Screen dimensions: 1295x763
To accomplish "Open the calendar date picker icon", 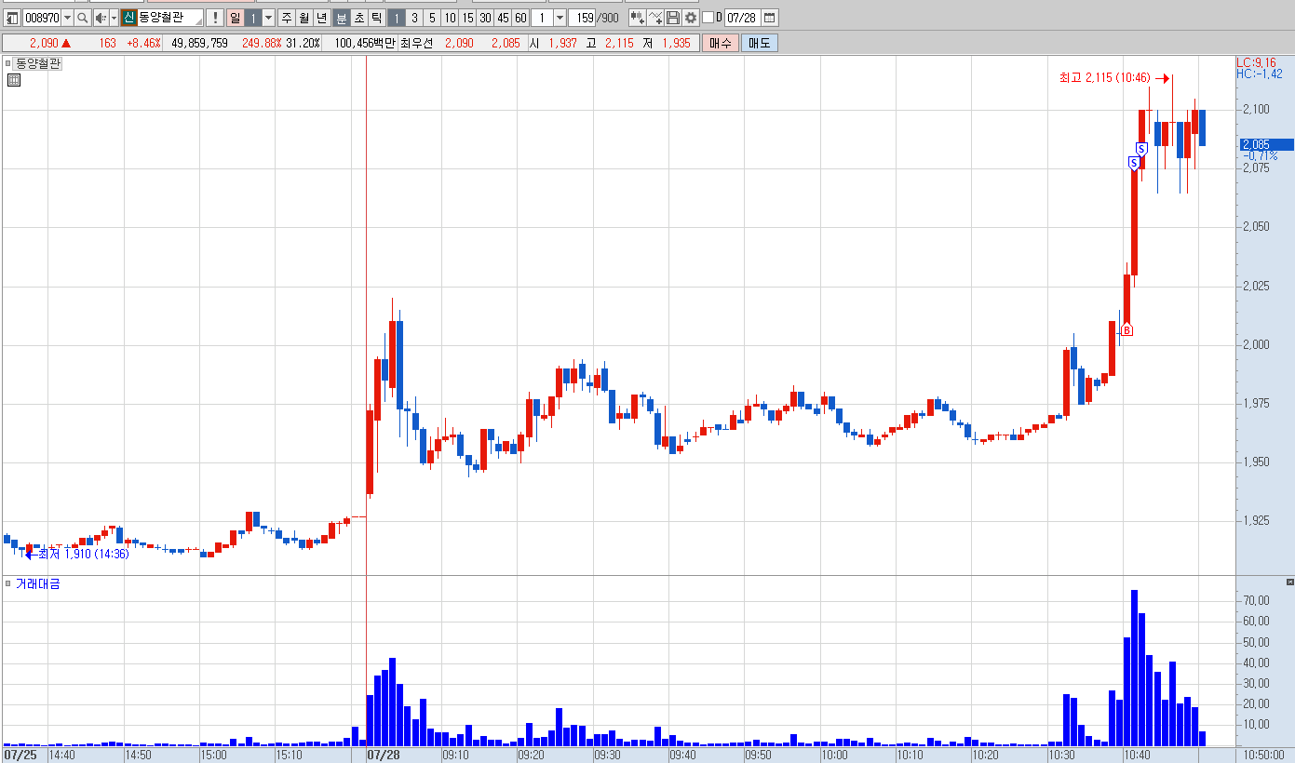I will click(x=770, y=18).
